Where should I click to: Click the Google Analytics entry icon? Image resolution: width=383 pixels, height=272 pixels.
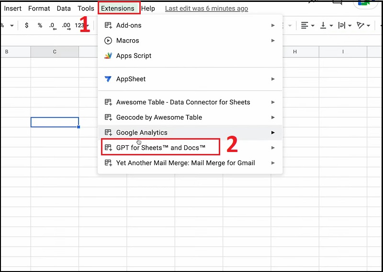pos(108,132)
